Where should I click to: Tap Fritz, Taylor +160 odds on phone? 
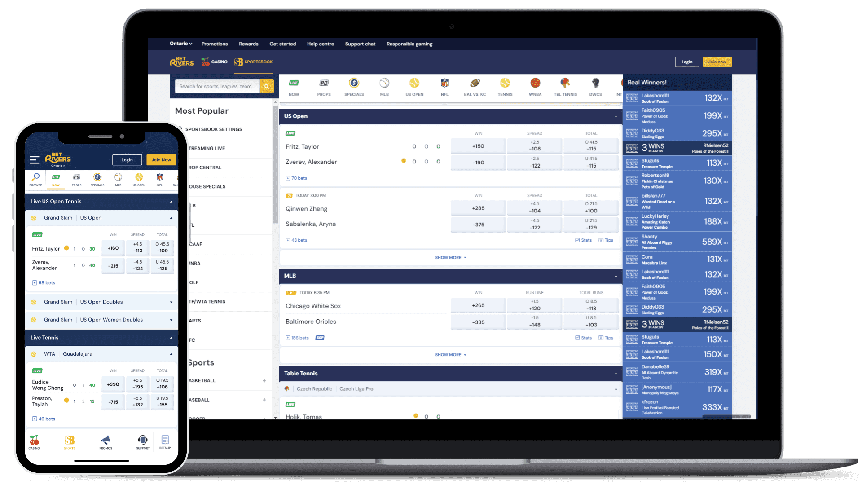point(113,248)
